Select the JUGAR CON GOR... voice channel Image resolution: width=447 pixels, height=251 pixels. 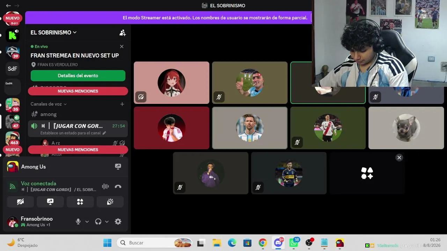tap(78, 129)
